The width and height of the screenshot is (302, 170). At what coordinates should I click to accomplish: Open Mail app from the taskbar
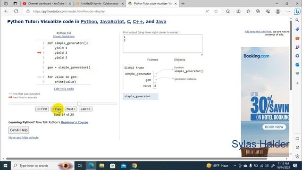tap(124, 166)
